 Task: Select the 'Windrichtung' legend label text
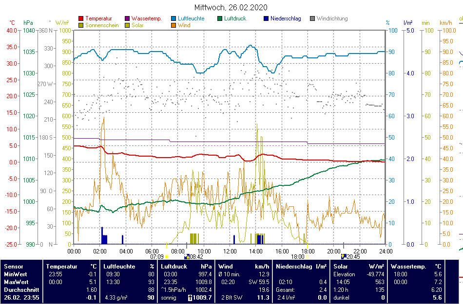[332, 18]
